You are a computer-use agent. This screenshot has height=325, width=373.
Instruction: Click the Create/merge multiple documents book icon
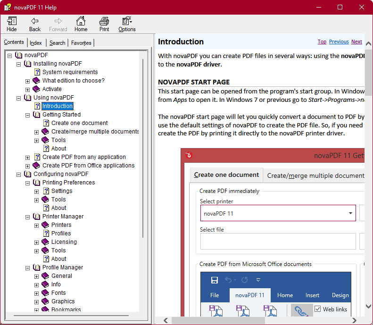click(x=45, y=132)
